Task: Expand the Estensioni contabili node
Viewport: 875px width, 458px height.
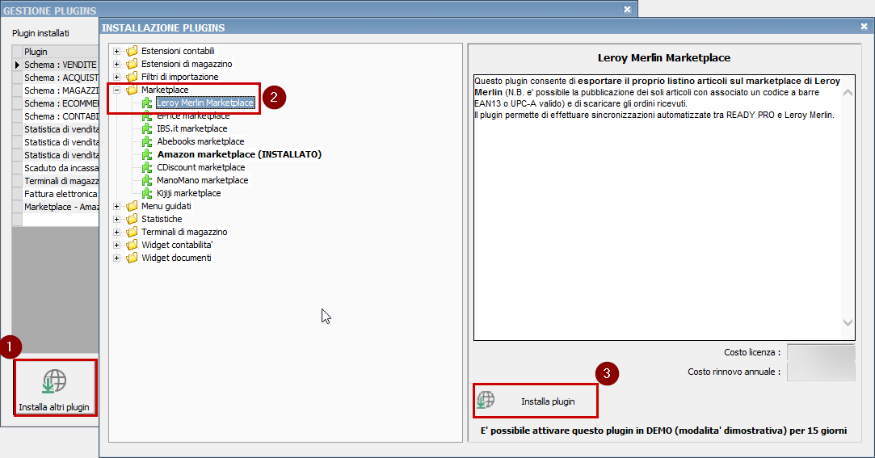Action: (116, 51)
